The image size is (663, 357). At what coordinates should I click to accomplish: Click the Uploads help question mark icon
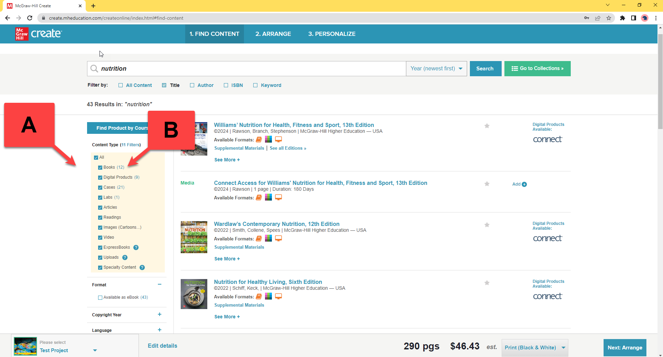coord(125,257)
